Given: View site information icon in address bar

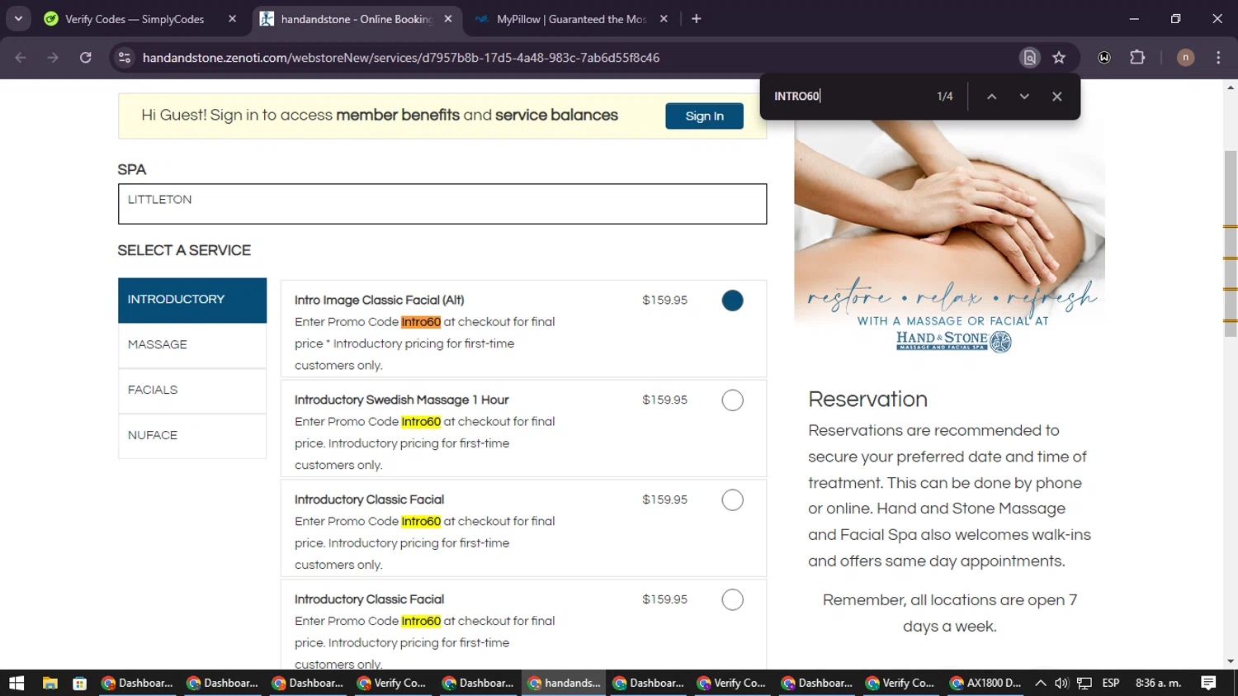Looking at the screenshot, I should click(125, 58).
